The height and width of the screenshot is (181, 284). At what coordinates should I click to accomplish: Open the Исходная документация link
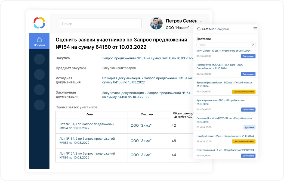(147, 80)
